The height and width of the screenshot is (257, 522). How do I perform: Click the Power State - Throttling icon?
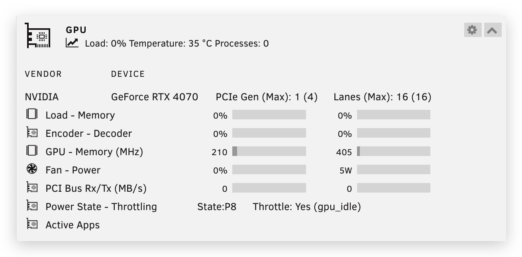tap(32, 206)
